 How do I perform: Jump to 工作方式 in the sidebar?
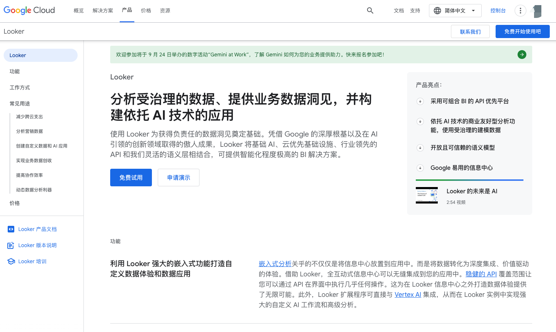click(x=20, y=87)
